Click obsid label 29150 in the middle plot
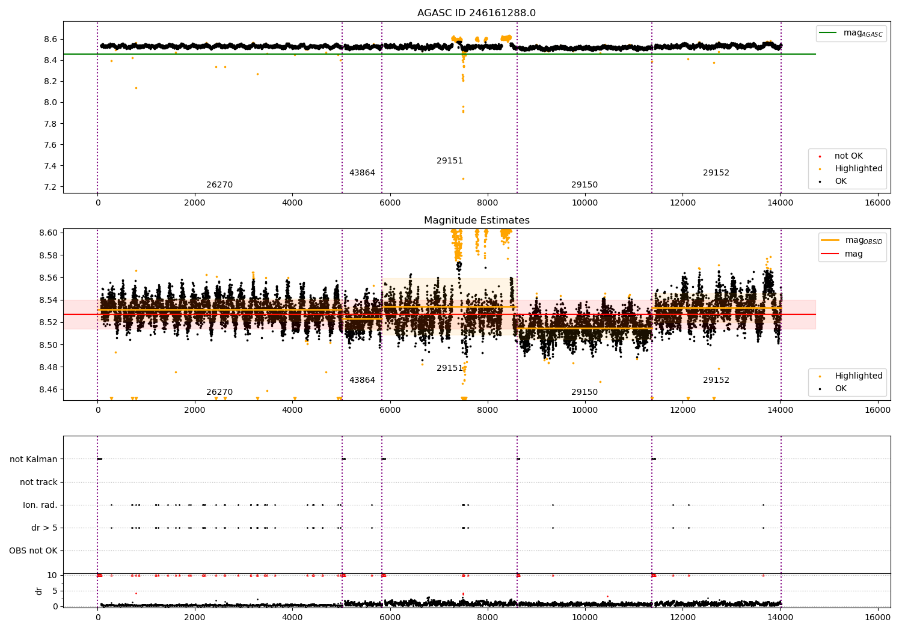This screenshot has height=631, width=902. coord(584,392)
